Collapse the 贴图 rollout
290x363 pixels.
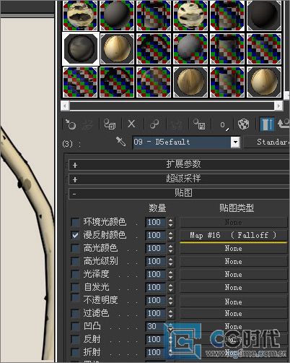tap(179, 193)
